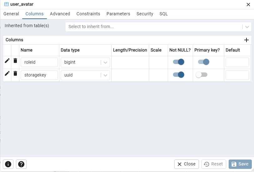Viewport: 254px width, 172px height.
Task: Toggle Not NULL for roleid
Action: click(179, 62)
